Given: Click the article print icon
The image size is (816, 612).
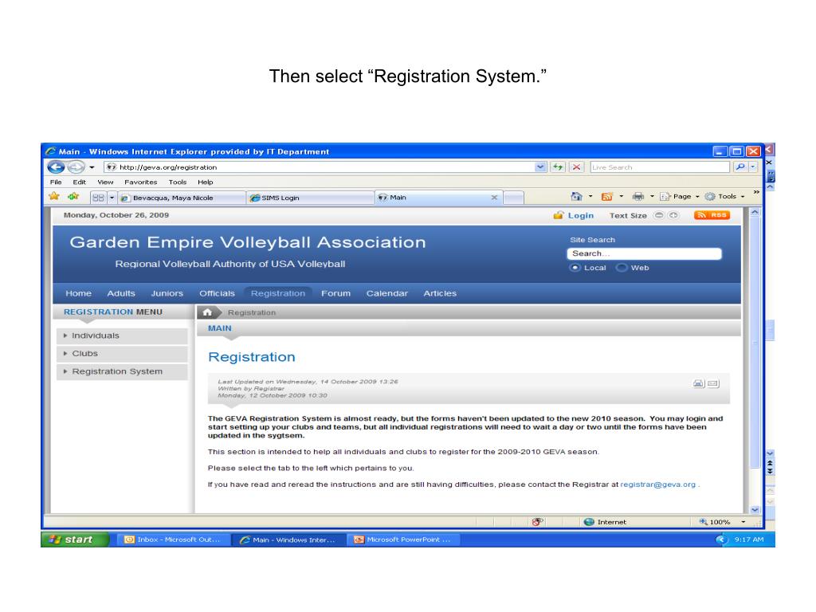Looking at the screenshot, I should point(698,383).
